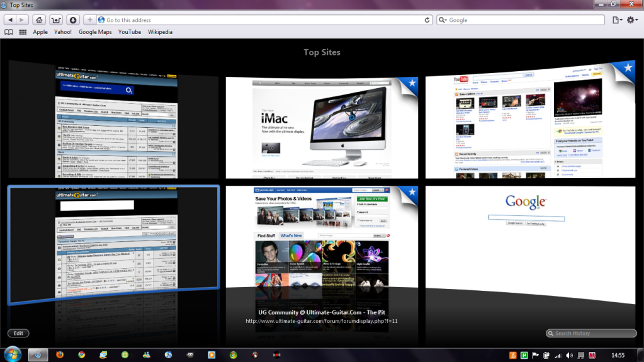Open the YouTube site thumbnail
This screenshot has width=644, height=362.
530,120
